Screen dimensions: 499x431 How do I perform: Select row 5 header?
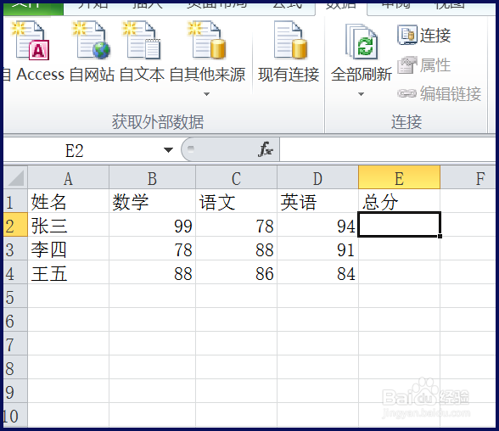click(15, 296)
